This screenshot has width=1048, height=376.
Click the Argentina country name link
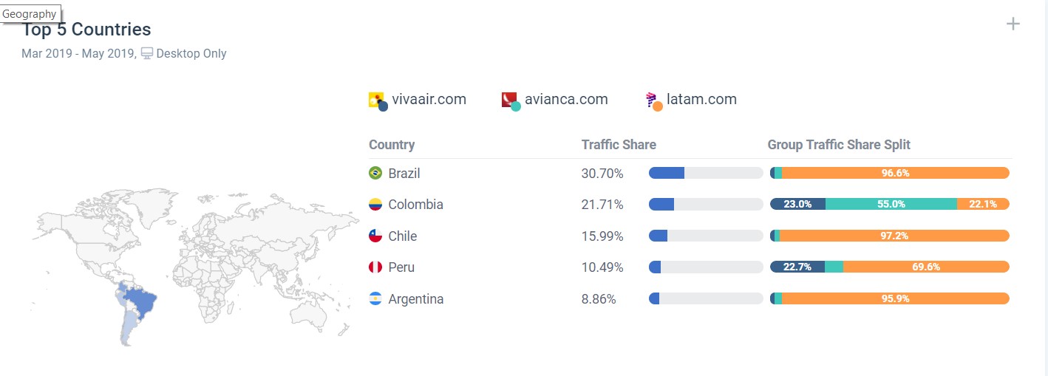coord(415,299)
